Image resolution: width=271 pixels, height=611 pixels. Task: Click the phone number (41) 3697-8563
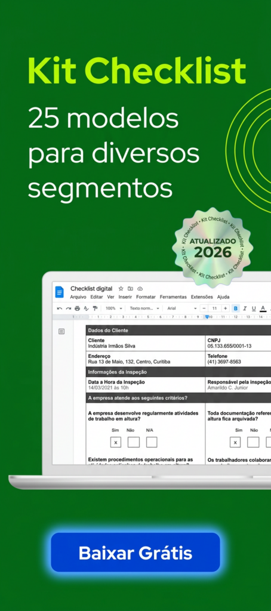pyautogui.click(x=224, y=362)
